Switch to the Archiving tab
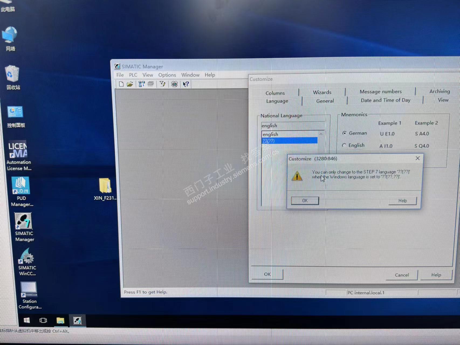 pyautogui.click(x=440, y=91)
